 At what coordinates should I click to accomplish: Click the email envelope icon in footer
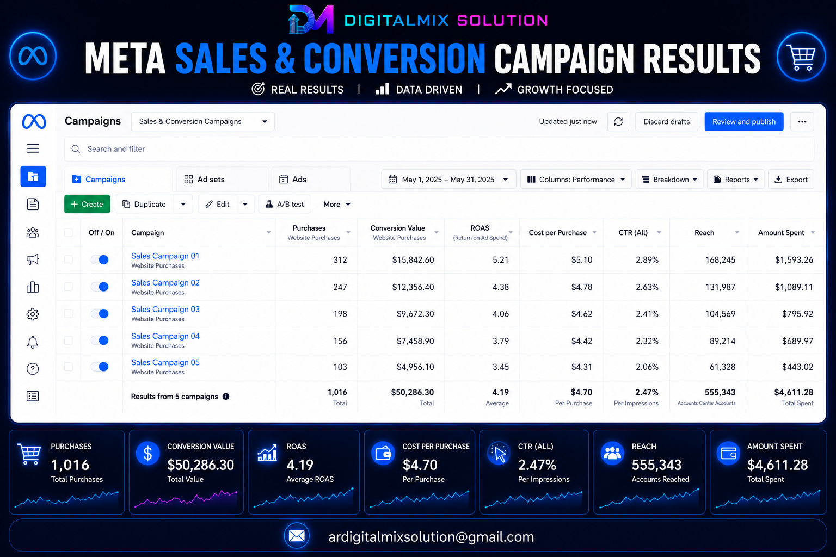click(x=297, y=536)
